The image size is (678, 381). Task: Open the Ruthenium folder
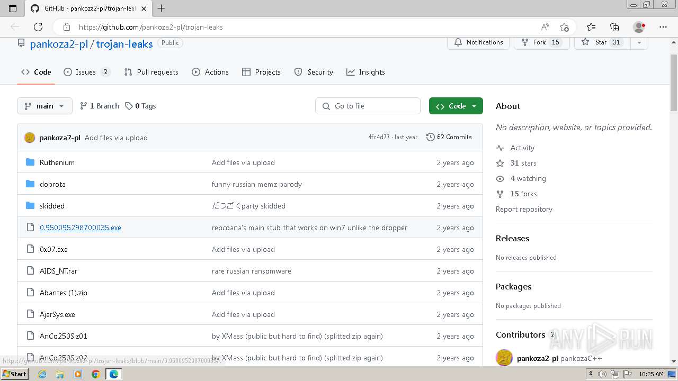[57, 162]
